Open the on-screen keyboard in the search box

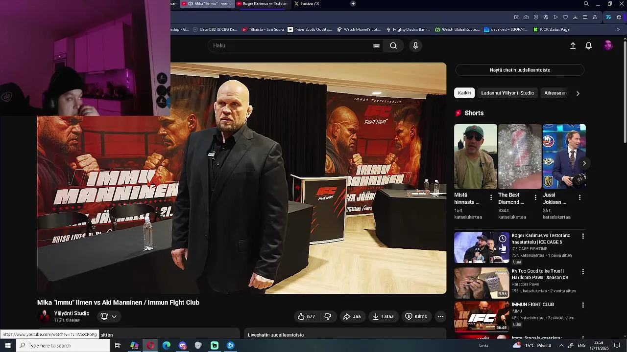pyautogui.click(x=376, y=45)
